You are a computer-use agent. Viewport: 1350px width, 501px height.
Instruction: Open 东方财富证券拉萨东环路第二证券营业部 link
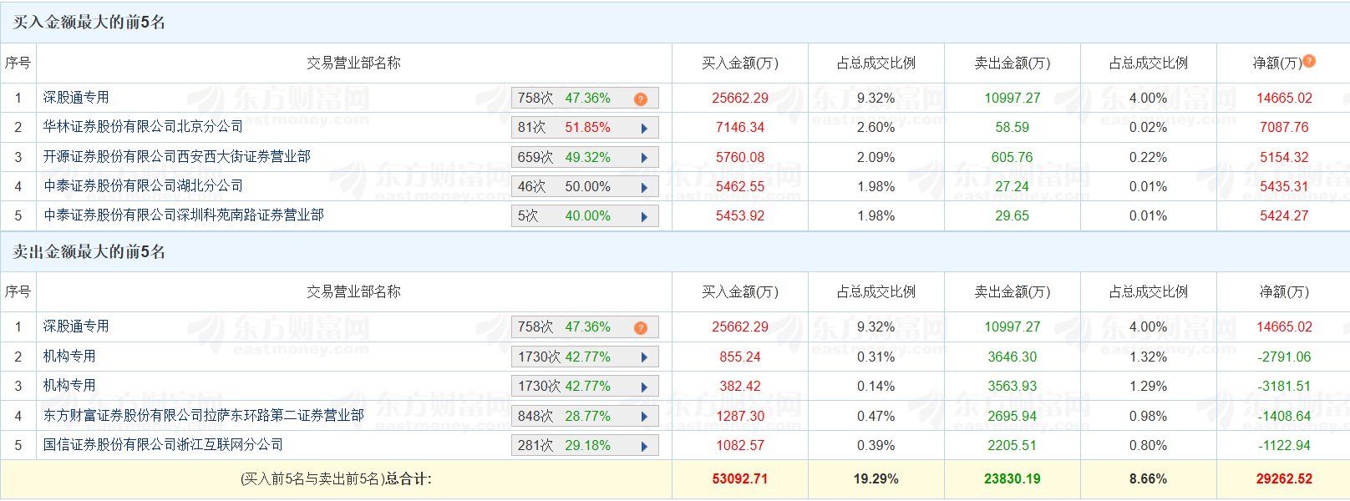click(204, 415)
